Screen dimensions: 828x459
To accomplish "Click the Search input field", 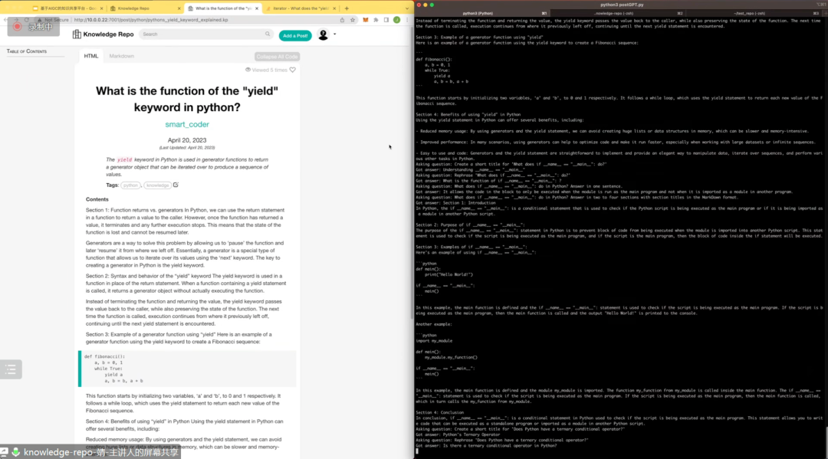I will tap(203, 34).
